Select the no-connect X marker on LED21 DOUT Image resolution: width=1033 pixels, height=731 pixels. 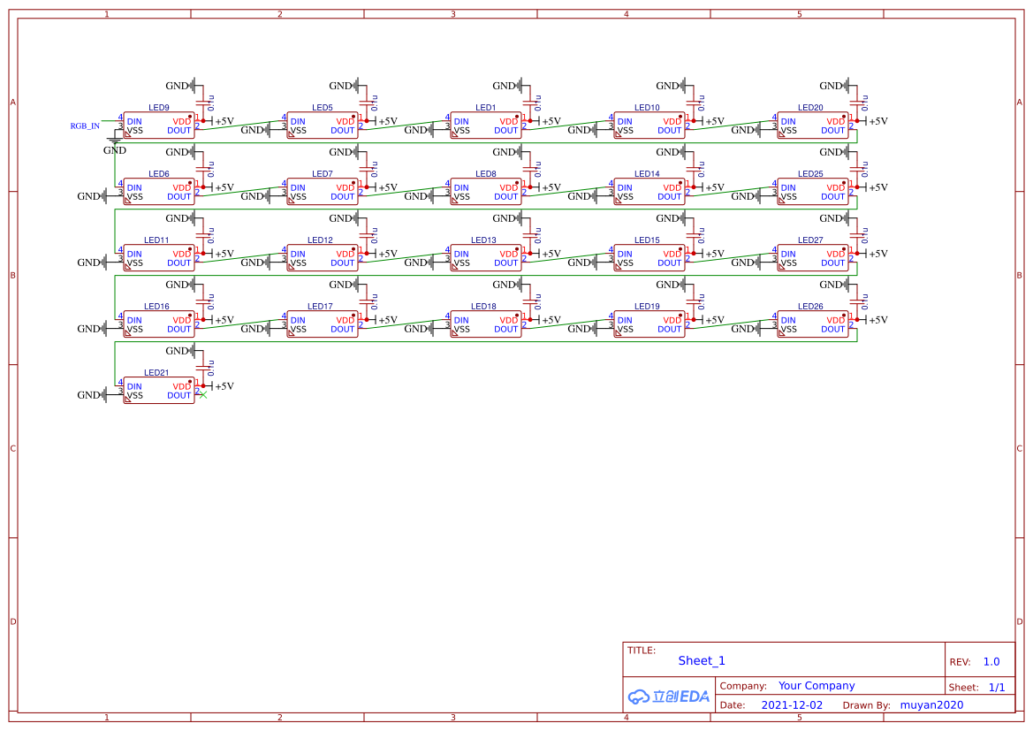pyautogui.click(x=203, y=395)
